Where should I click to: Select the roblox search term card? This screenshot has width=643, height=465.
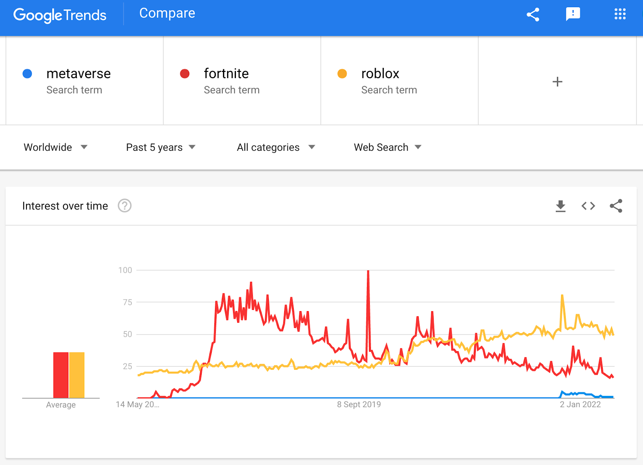click(399, 80)
